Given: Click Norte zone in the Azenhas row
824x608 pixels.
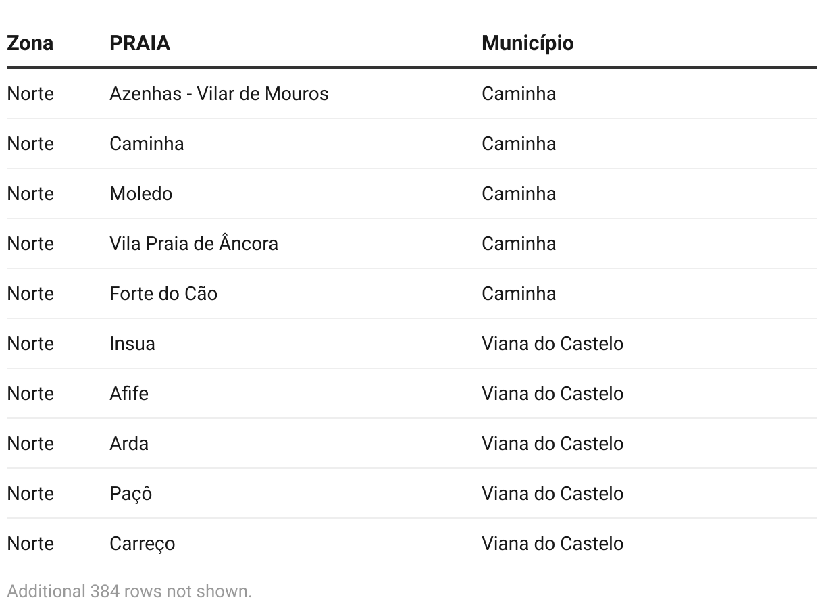Looking at the screenshot, I should [x=30, y=93].
